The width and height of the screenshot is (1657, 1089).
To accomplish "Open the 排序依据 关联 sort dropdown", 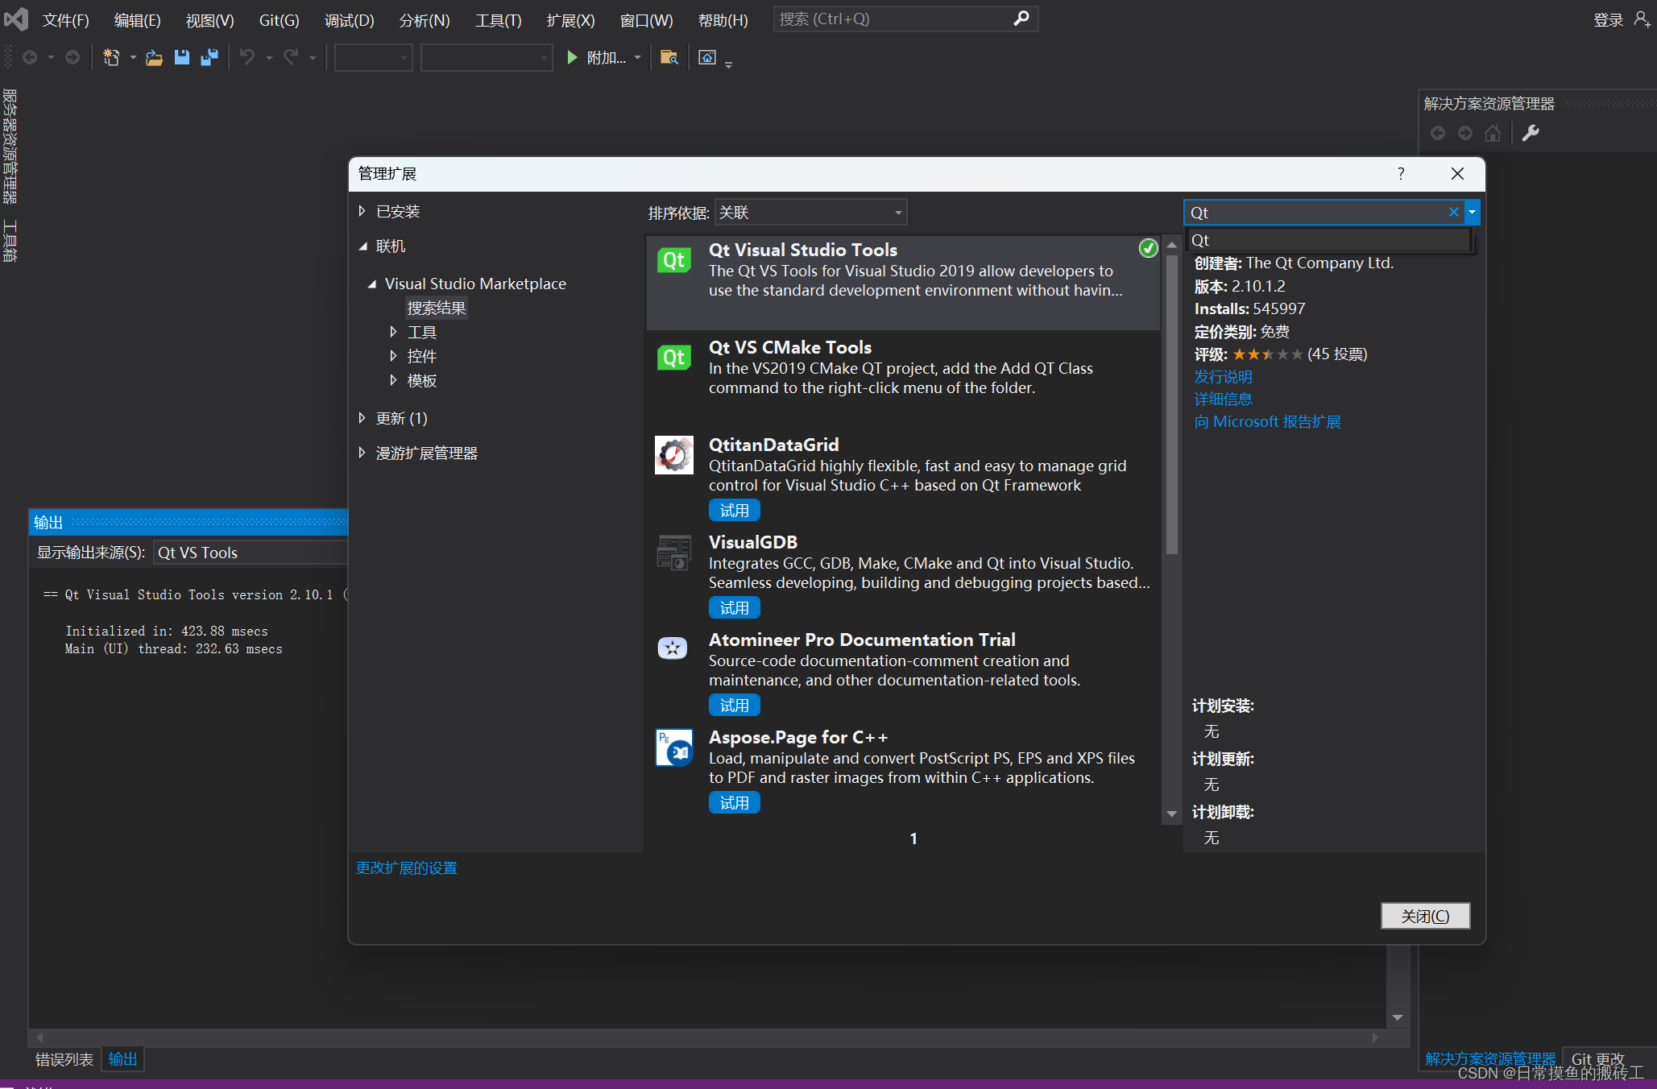I will (810, 213).
